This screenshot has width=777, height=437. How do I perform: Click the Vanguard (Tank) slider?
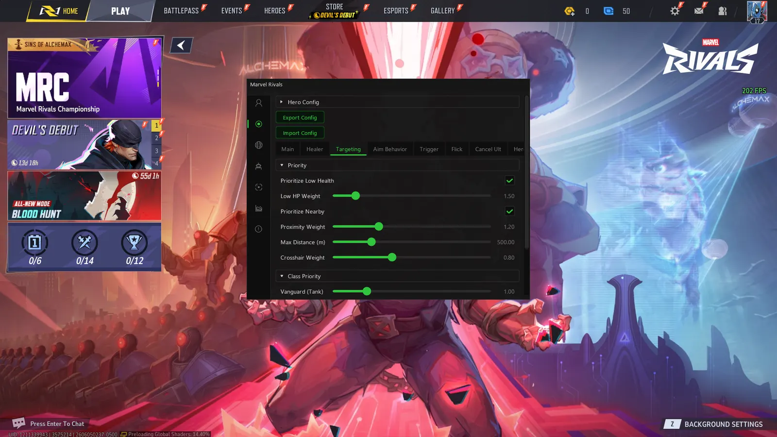pos(412,291)
